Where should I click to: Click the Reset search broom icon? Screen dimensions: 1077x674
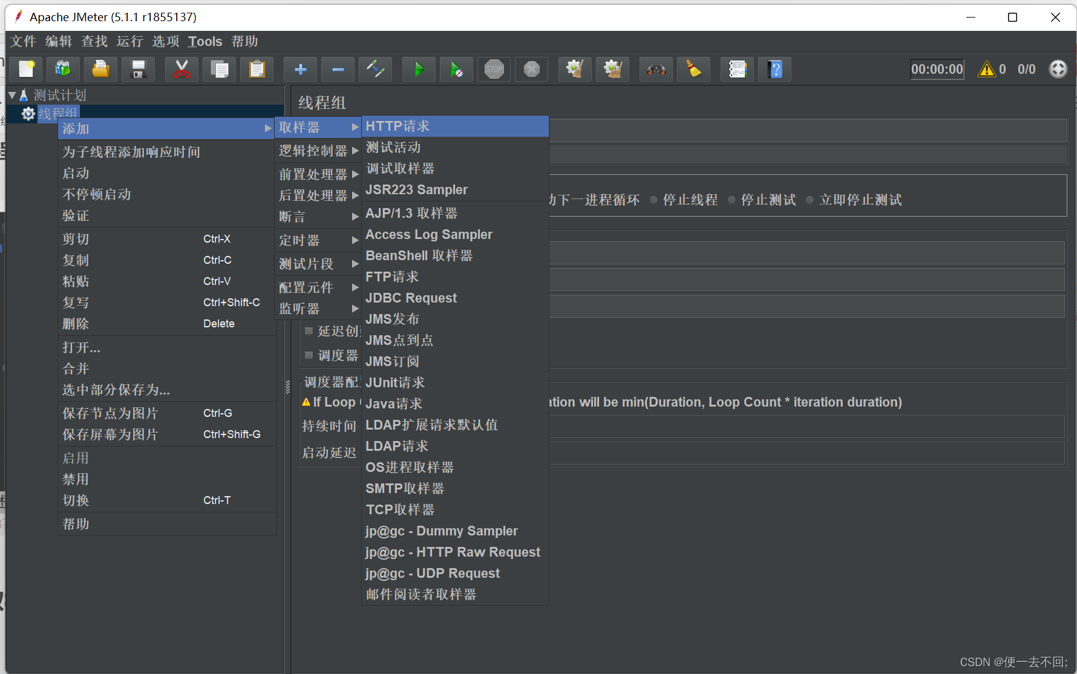point(694,69)
